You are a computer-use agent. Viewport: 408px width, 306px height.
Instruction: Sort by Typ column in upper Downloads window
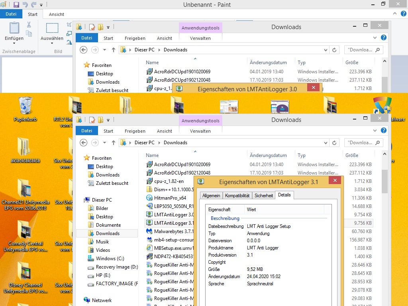click(302, 63)
